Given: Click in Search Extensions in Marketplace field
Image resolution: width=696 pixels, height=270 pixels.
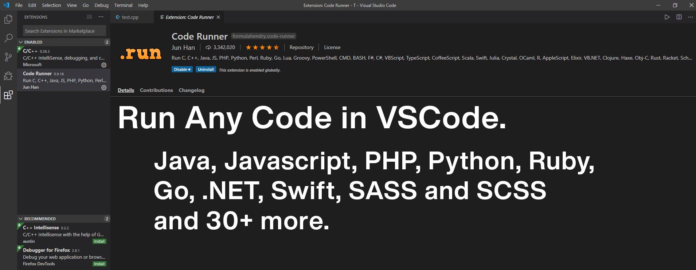Looking at the screenshot, I should (64, 31).
